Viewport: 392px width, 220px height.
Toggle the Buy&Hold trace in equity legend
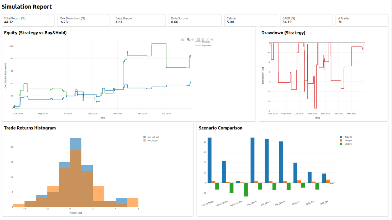pyautogui.click(x=203, y=45)
